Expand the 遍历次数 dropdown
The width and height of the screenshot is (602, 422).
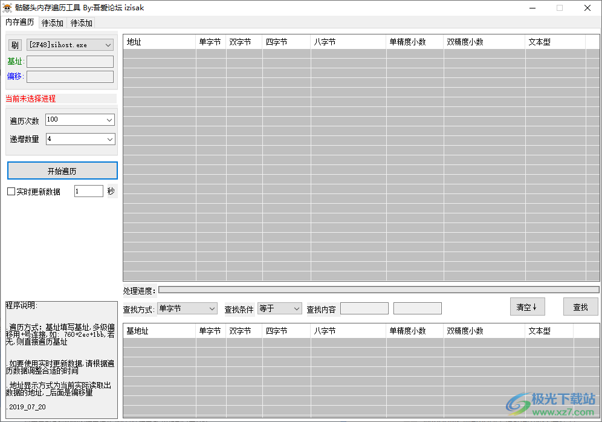[x=80, y=120]
